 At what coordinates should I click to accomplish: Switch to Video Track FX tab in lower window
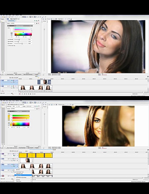pyautogui.click(x=30, y=148)
